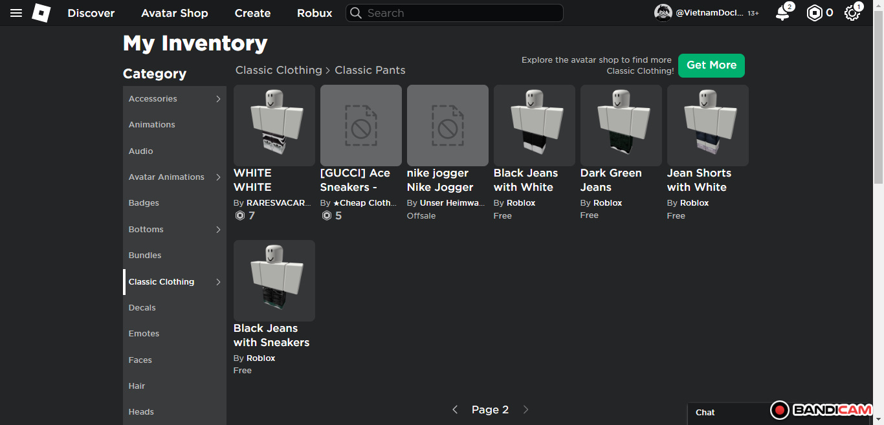Open the Discover tab
The height and width of the screenshot is (425, 884).
[91, 13]
